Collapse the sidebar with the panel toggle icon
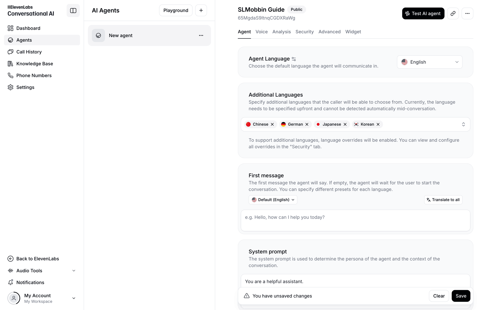The width and height of the screenshot is (496, 310). click(73, 11)
